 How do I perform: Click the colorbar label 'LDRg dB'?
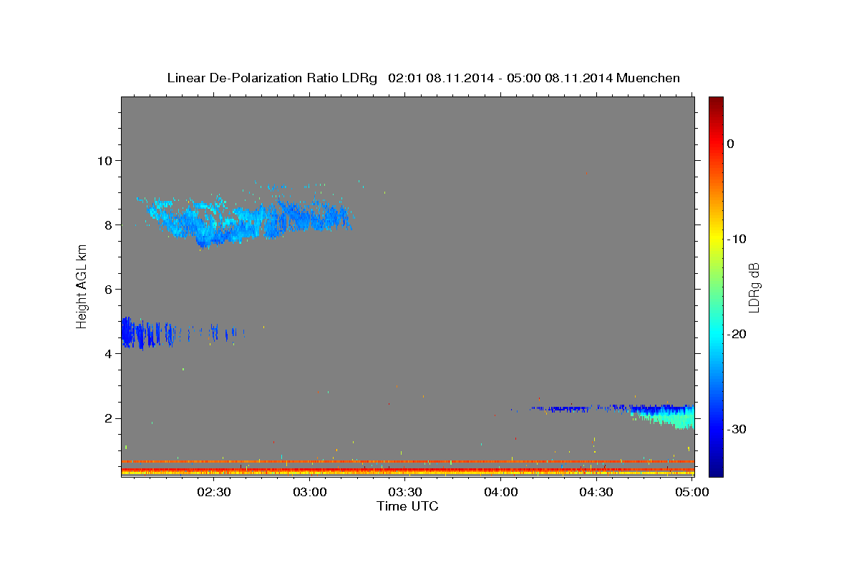754,287
